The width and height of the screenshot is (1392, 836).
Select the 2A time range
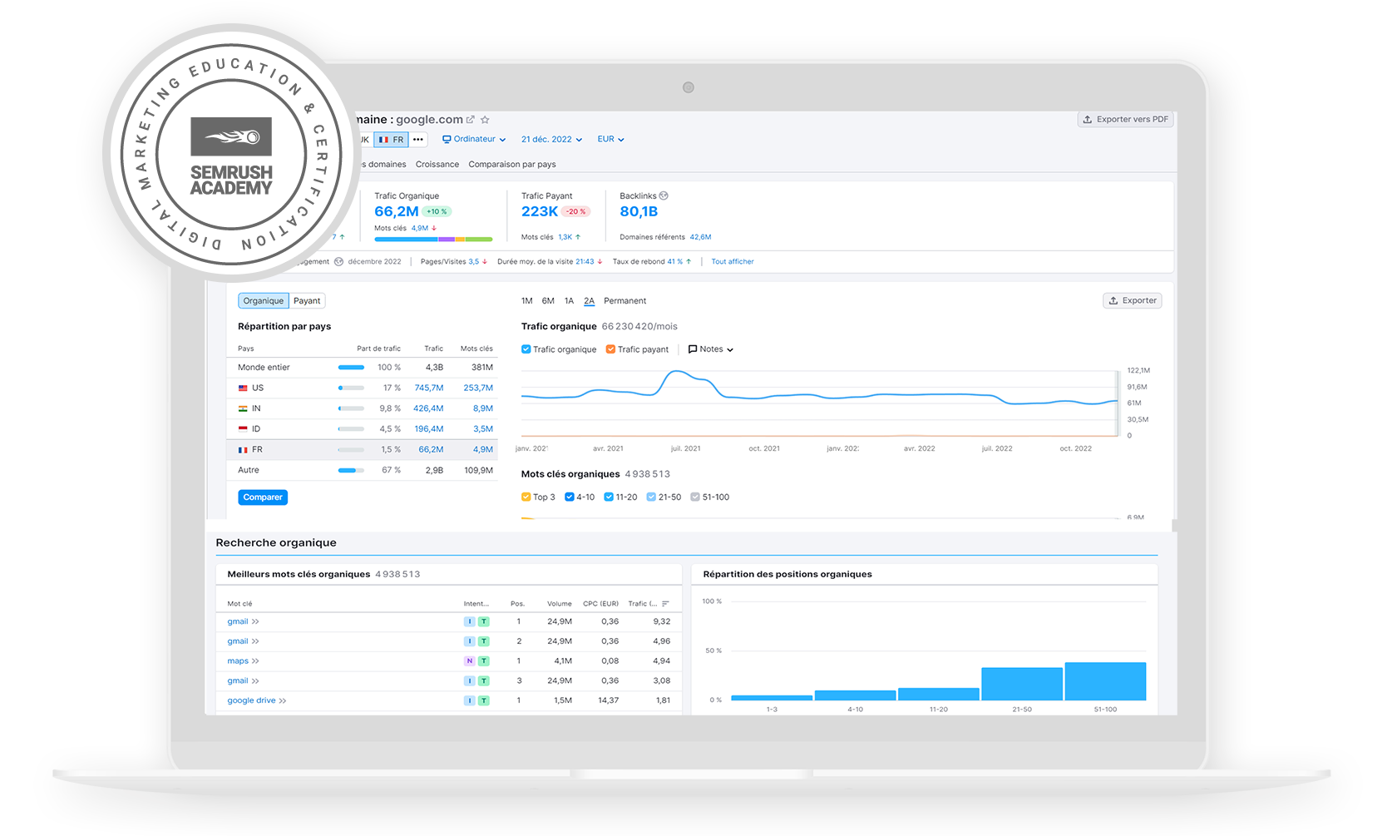coord(589,301)
